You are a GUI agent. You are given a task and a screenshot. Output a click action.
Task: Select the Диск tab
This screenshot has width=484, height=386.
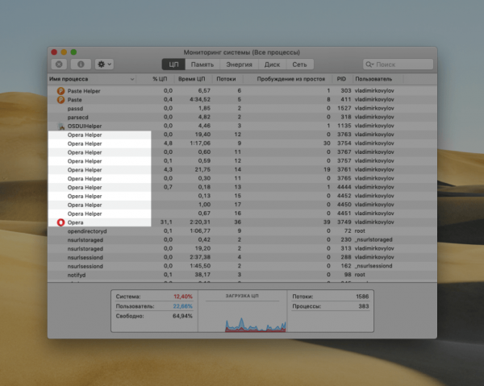(x=272, y=64)
